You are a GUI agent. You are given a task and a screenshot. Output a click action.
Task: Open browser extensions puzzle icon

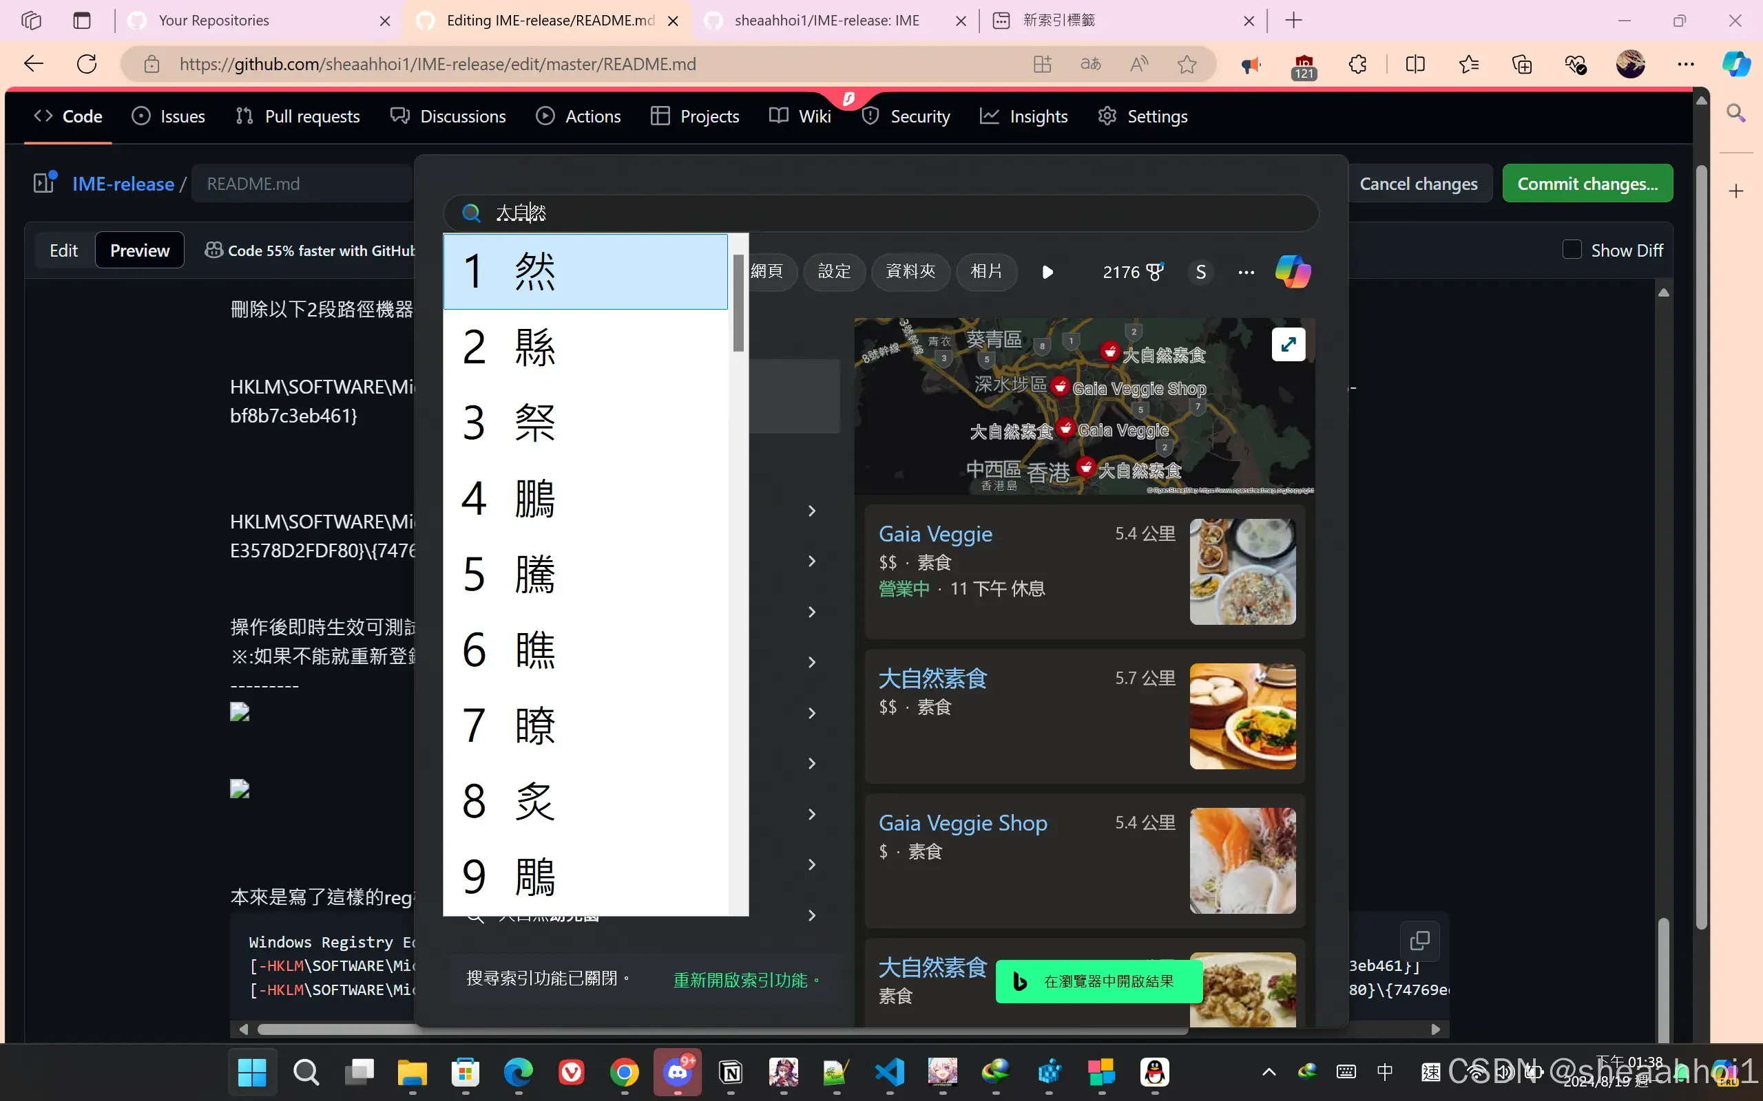pos(1357,64)
